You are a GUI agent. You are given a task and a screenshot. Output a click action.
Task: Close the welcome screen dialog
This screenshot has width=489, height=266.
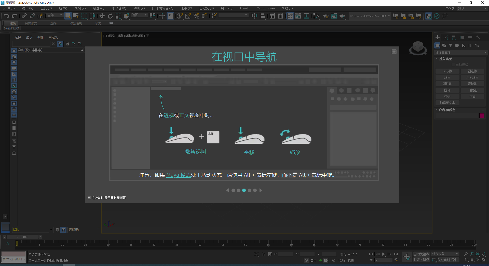[x=394, y=52]
